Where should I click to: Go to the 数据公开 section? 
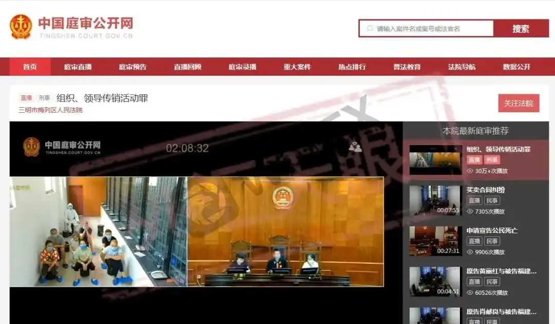pos(517,67)
